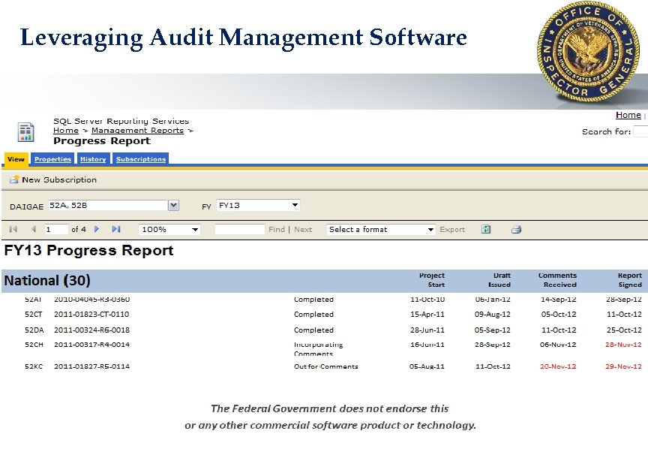648x449 pixels.
Task: Click the Next search link
Action: 303,229
